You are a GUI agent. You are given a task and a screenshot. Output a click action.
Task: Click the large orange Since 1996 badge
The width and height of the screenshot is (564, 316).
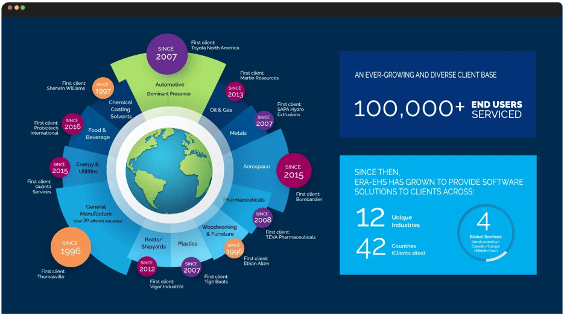click(71, 247)
